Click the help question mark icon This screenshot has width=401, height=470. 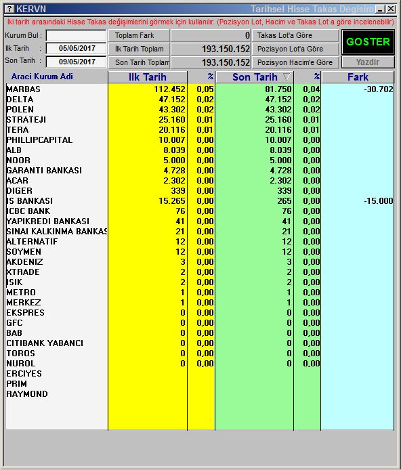pos(10,9)
